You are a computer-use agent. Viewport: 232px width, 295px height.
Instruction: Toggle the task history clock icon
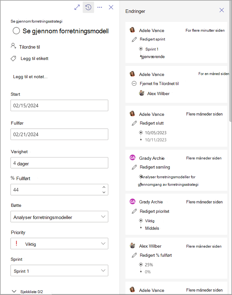pos(88,7)
